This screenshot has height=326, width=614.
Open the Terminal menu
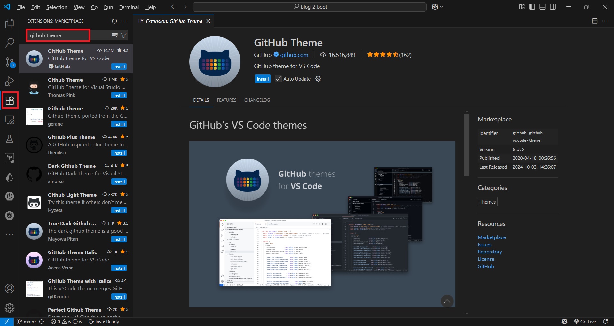coord(129,7)
